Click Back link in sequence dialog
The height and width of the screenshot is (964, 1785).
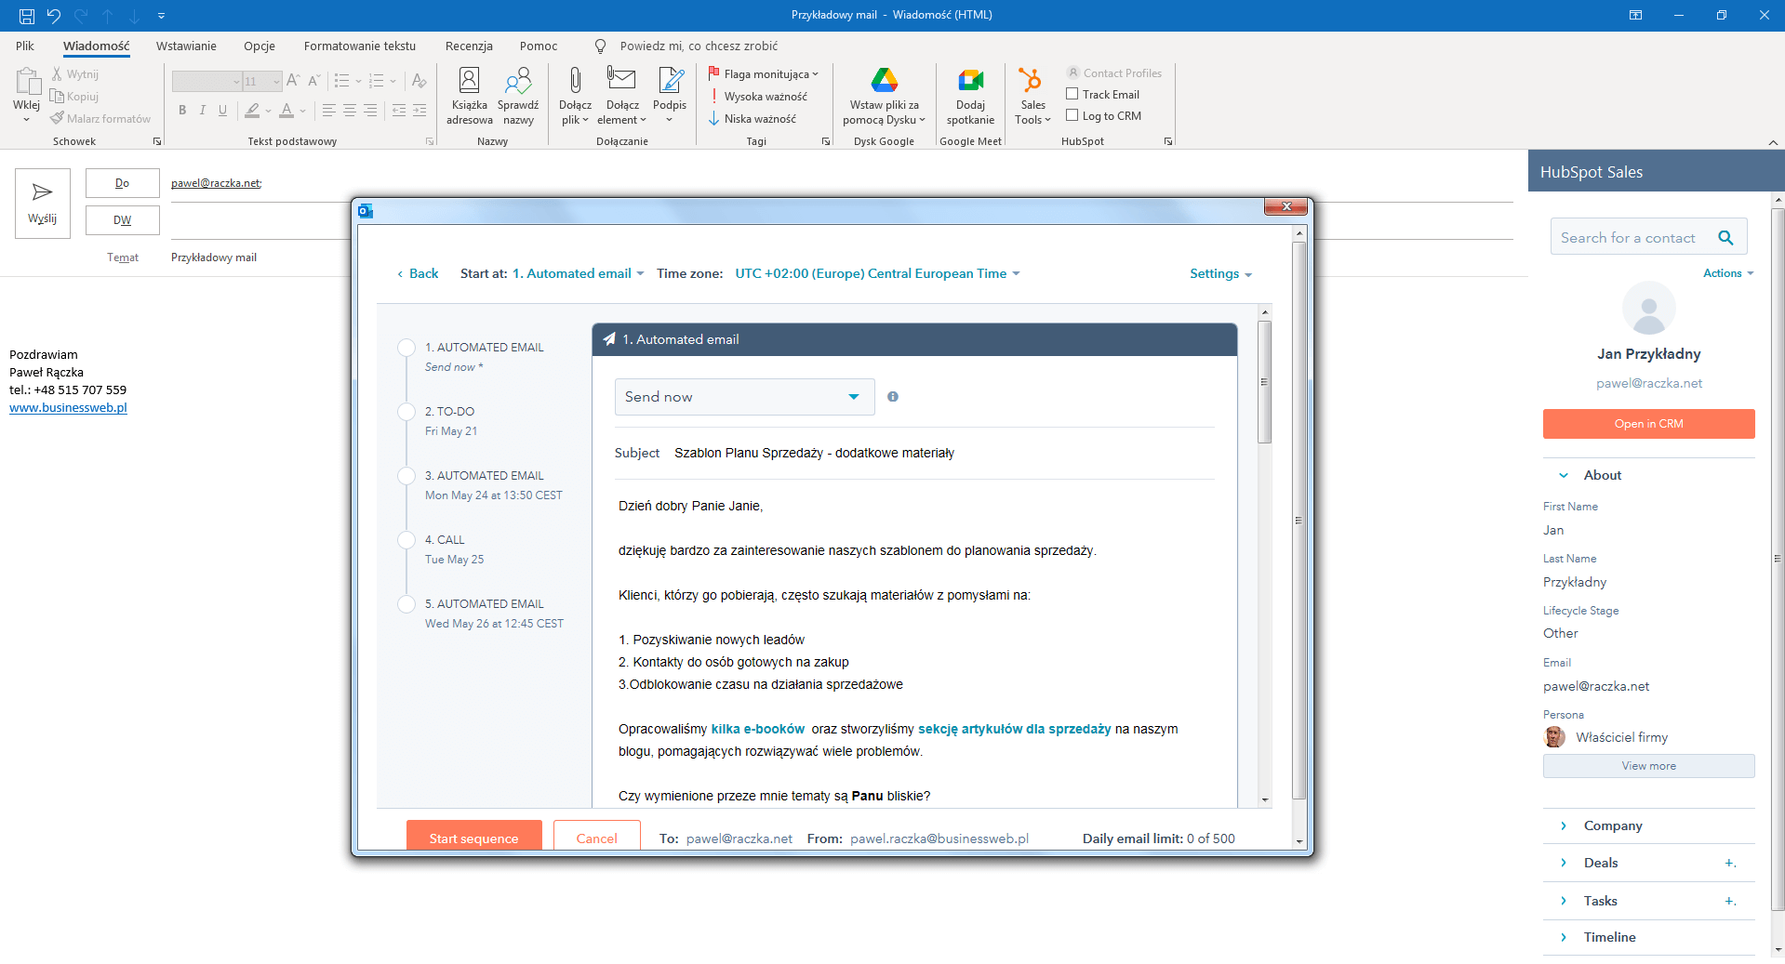(x=418, y=273)
